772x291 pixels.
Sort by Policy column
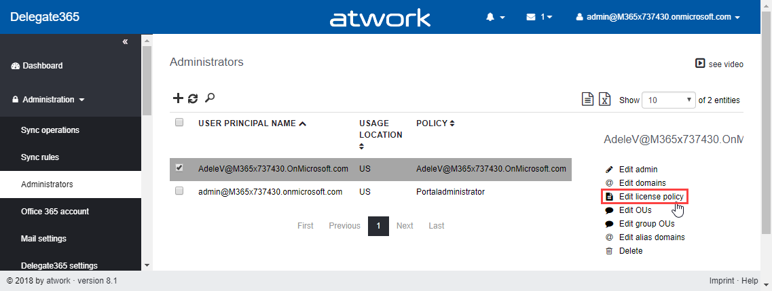[435, 123]
